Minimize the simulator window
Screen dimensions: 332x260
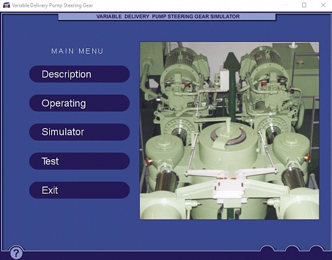[286, 5]
